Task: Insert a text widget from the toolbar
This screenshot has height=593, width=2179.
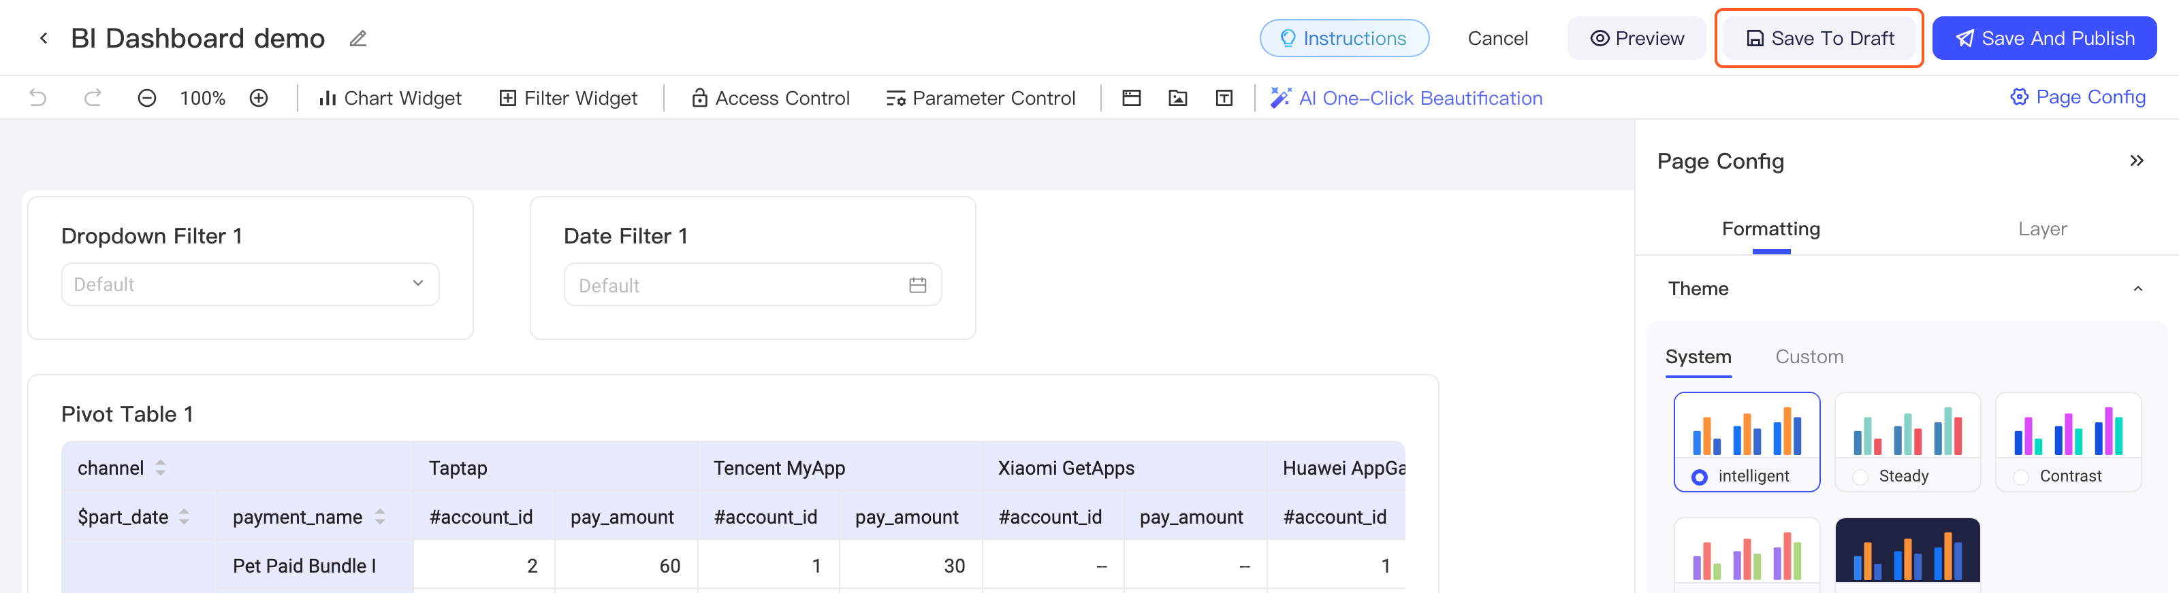Action: pos(1224,98)
